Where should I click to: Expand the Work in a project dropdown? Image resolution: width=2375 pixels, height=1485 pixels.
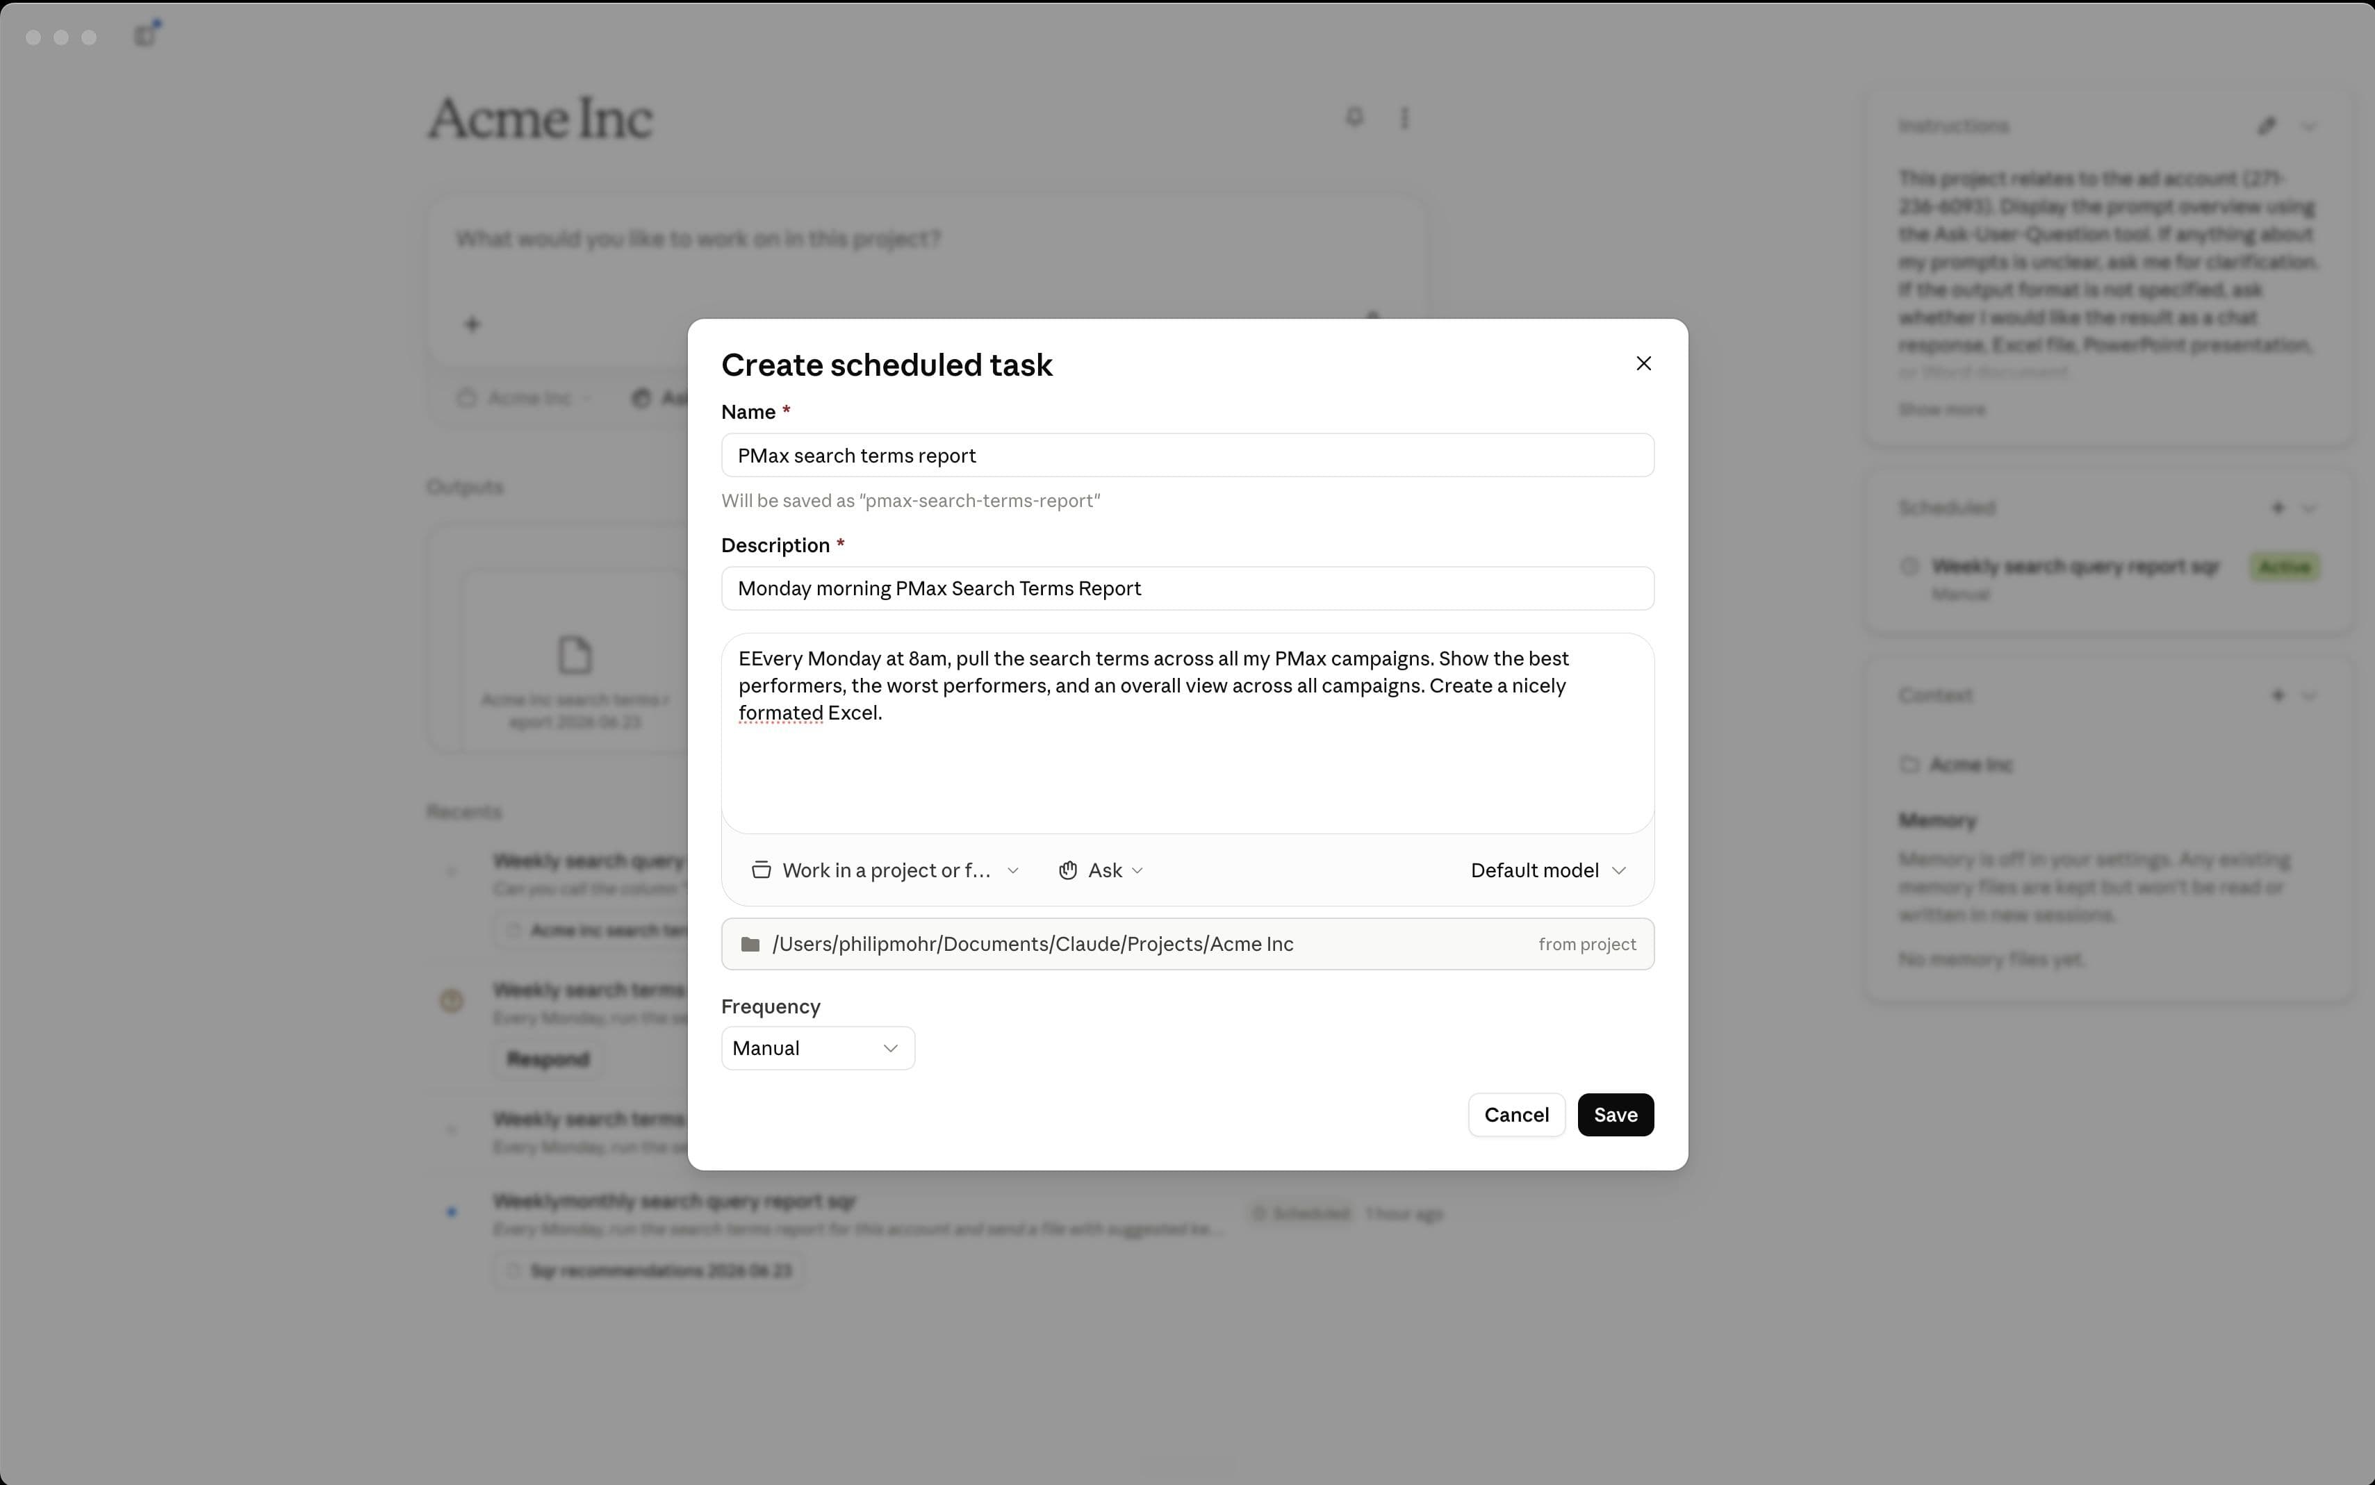pos(885,870)
